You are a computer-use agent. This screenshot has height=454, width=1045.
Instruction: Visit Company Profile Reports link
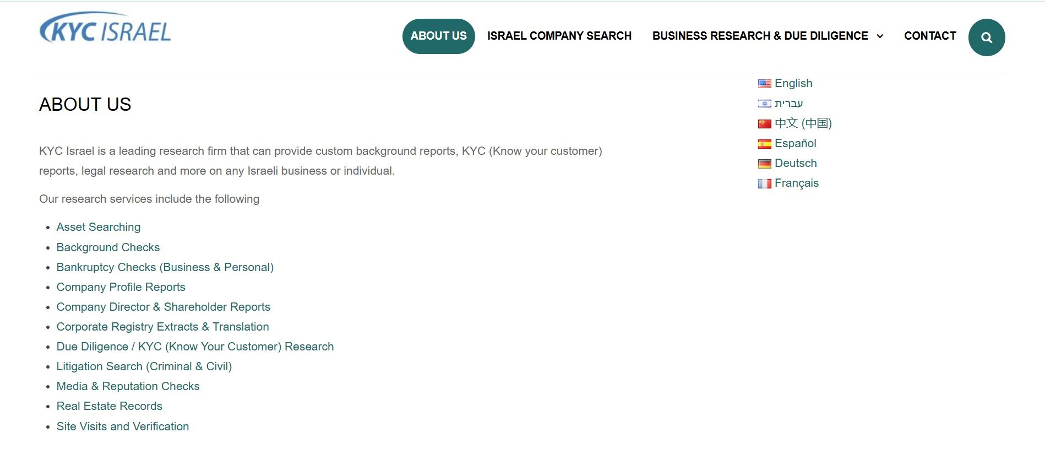click(121, 287)
